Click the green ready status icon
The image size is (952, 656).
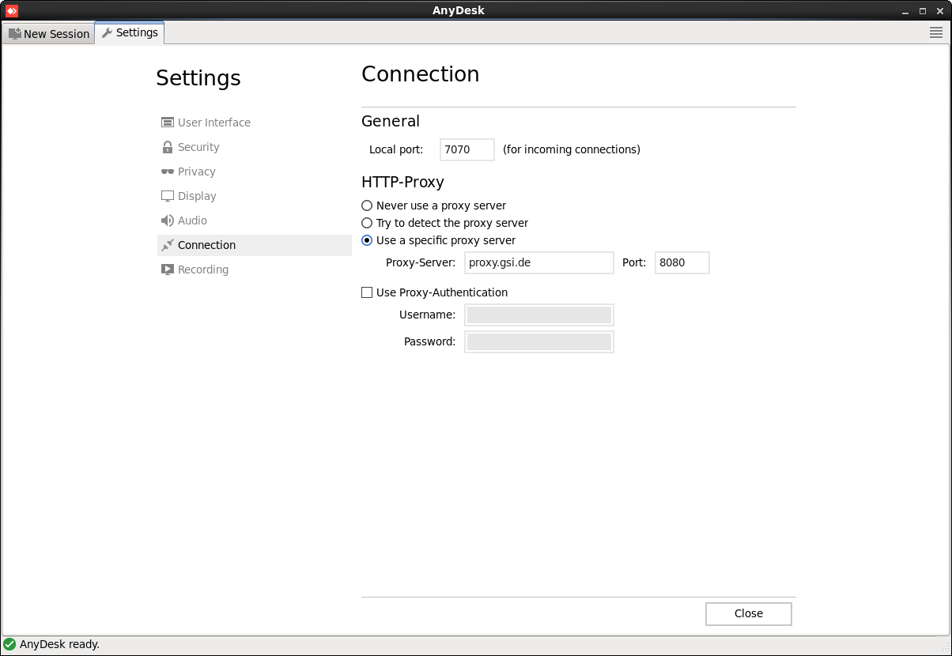tap(9, 644)
